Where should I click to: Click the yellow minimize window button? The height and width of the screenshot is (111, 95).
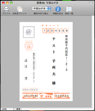coord(7,3)
